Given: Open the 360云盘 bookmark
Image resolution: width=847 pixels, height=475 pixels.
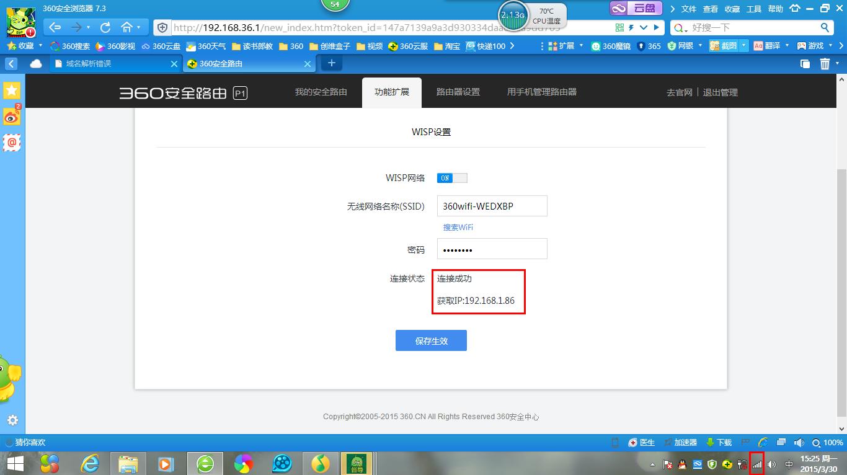Looking at the screenshot, I should point(161,46).
